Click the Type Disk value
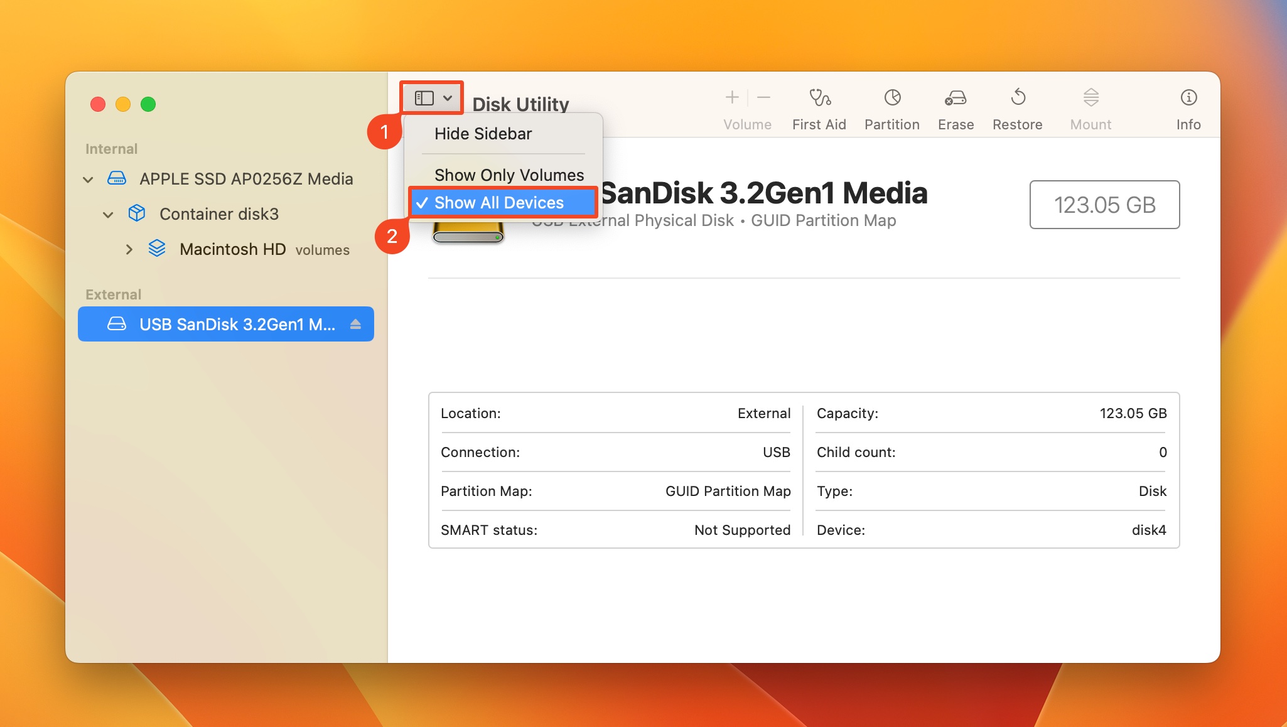 (x=1152, y=491)
